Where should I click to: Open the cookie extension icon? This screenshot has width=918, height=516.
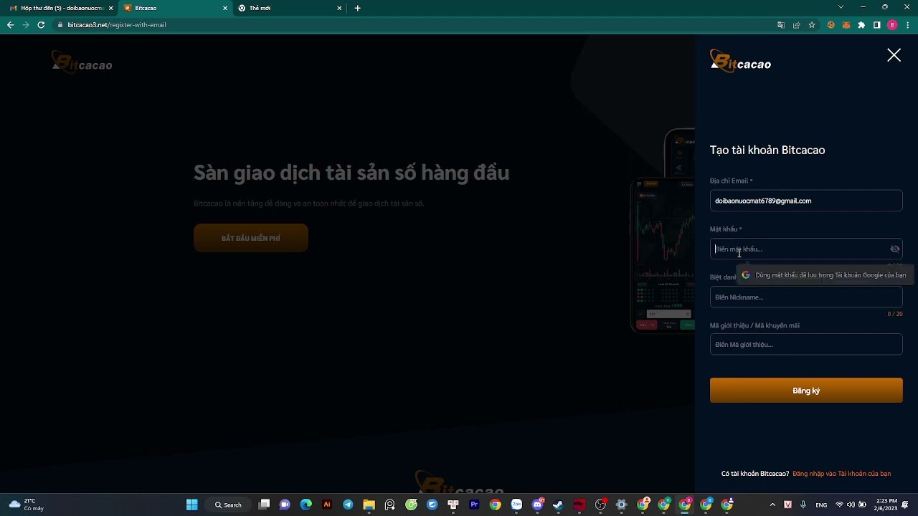(x=831, y=25)
